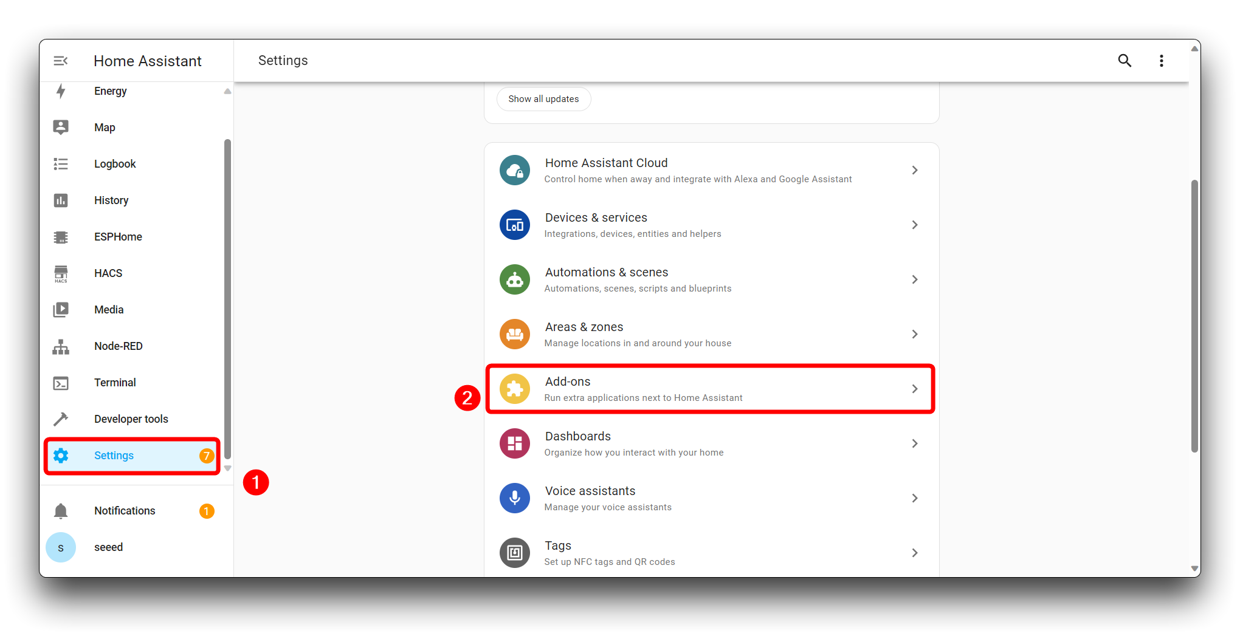Click 'Manage your voice assistants' description

tap(608, 507)
